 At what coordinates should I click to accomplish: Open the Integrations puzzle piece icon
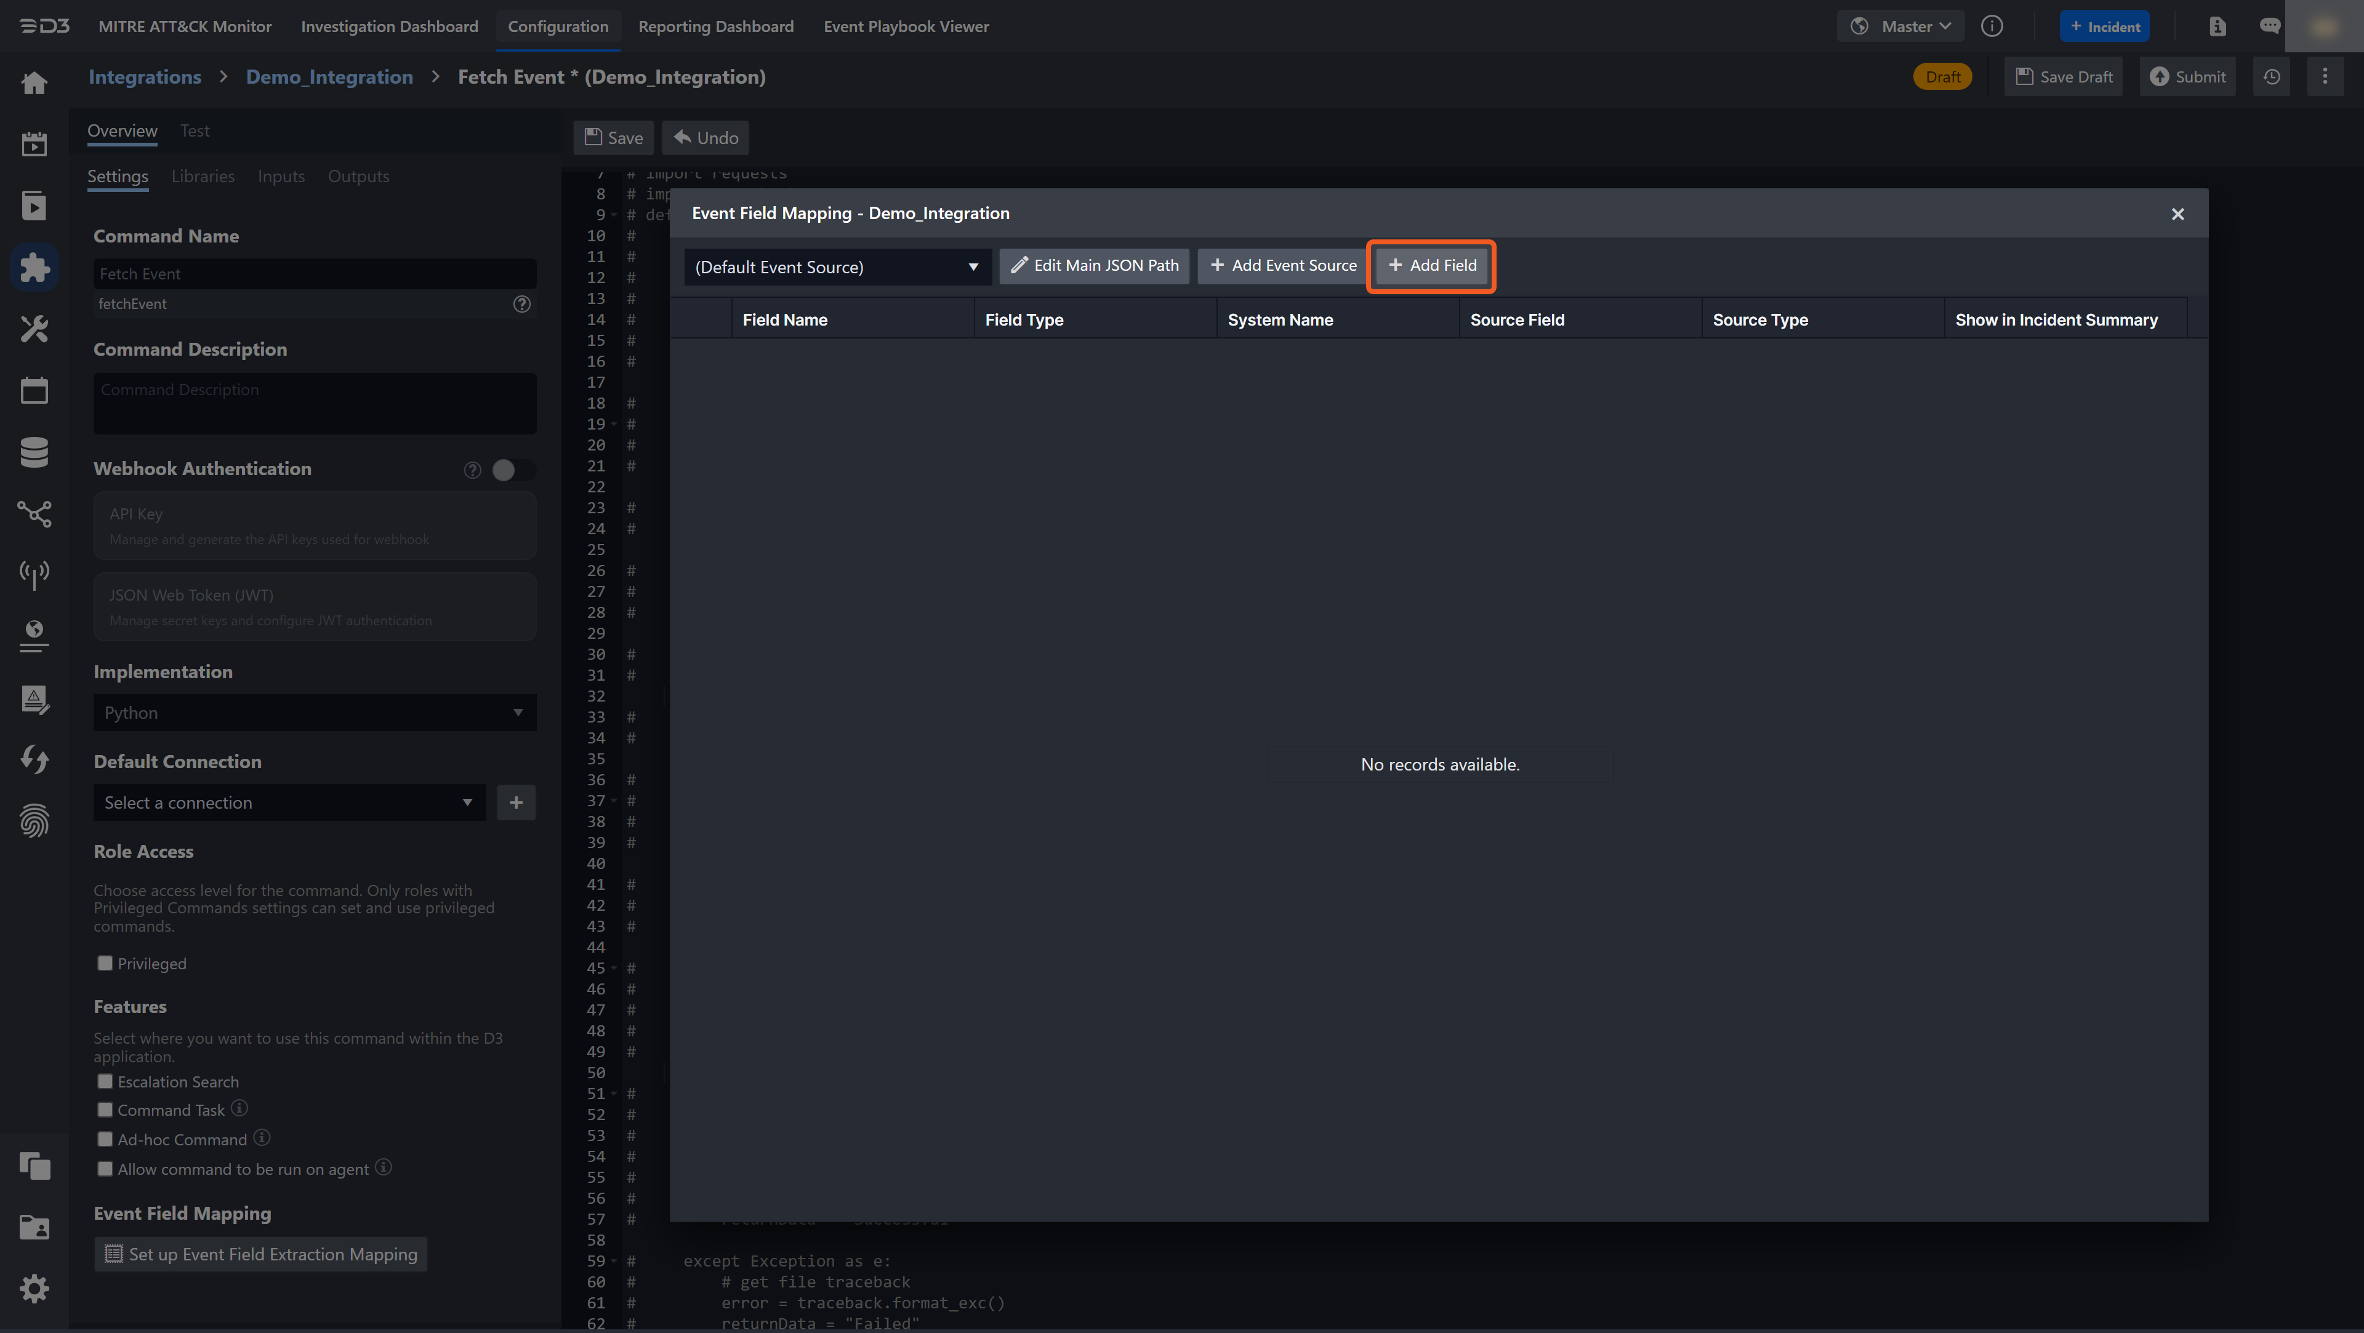(x=34, y=267)
